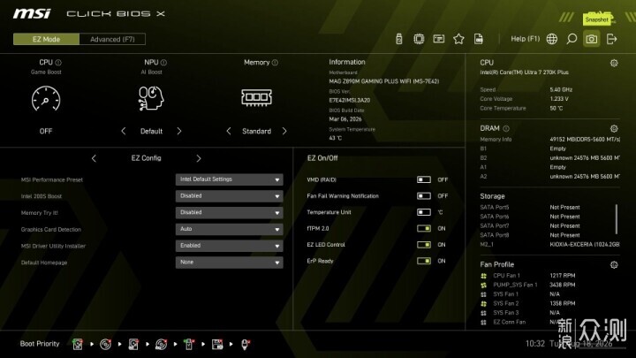Switch to Advanced (F7) tab
This screenshot has width=636, height=358.
coord(112,40)
